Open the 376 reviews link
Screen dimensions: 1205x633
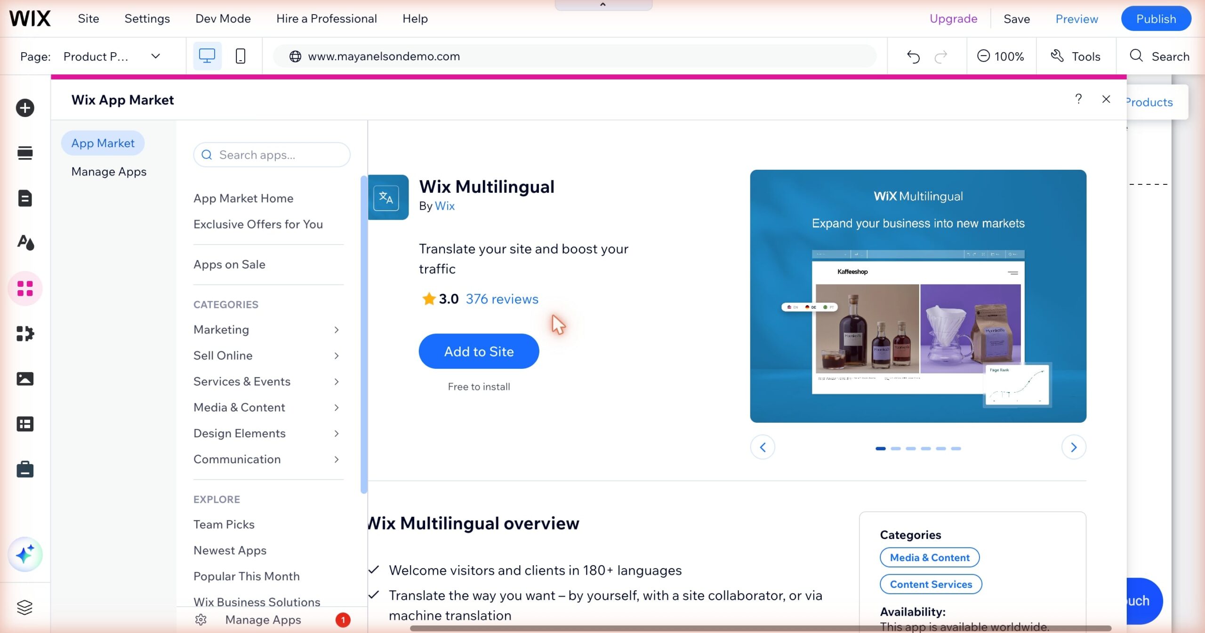click(502, 299)
